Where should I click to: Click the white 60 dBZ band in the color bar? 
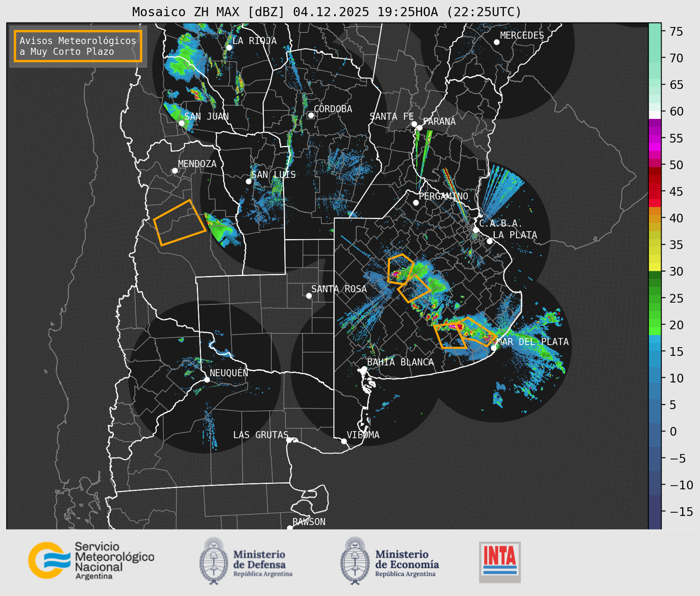pos(654,114)
